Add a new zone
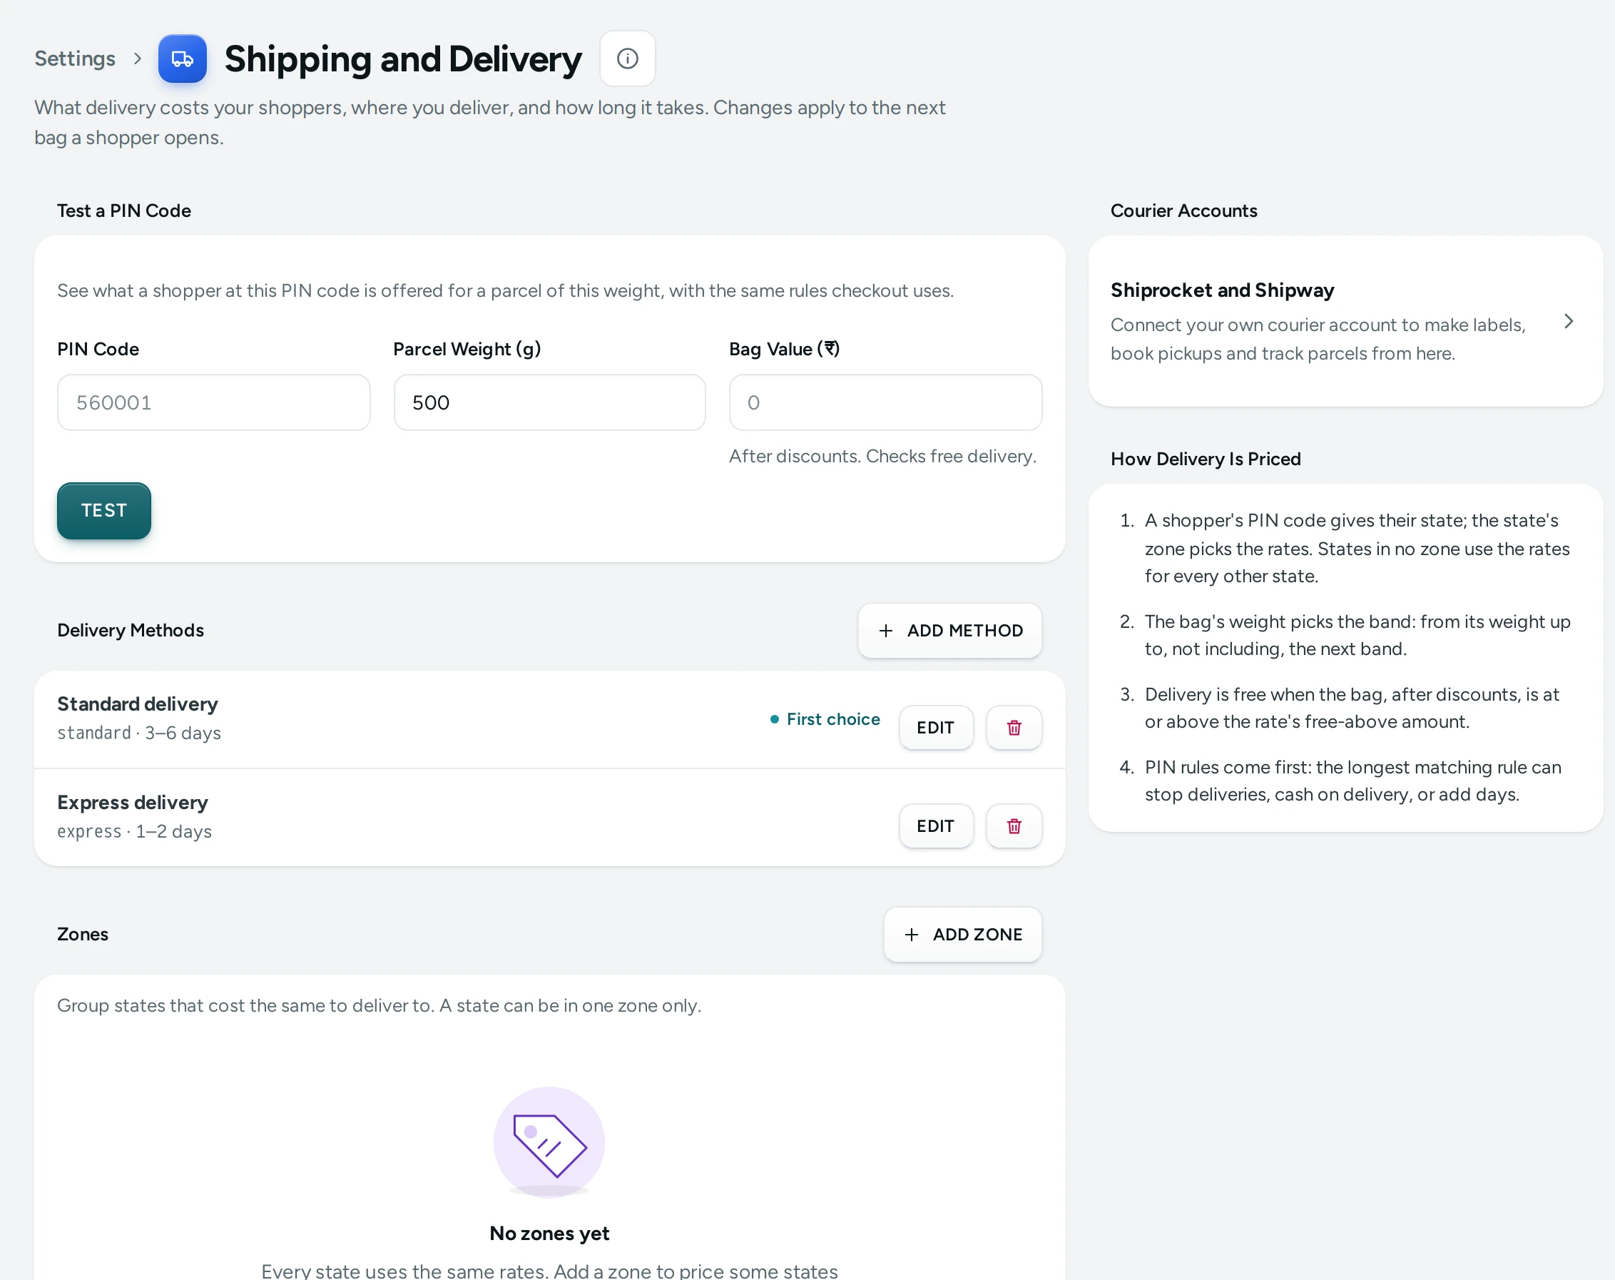Screen dimensions: 1615x1280 click(962, 935)
